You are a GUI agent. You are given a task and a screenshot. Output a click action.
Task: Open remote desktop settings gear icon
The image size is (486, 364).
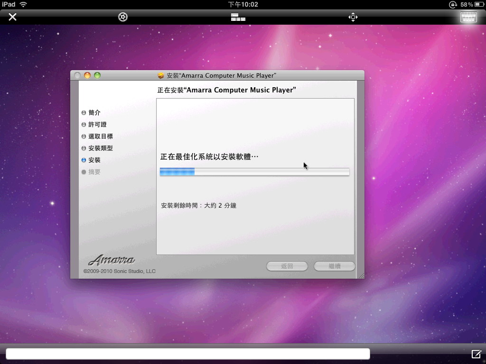(x=123, y=17)
